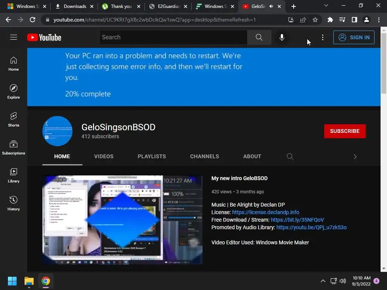387x290 pixels.
Task: Open volume control in system tray
Action: [343, 281]
